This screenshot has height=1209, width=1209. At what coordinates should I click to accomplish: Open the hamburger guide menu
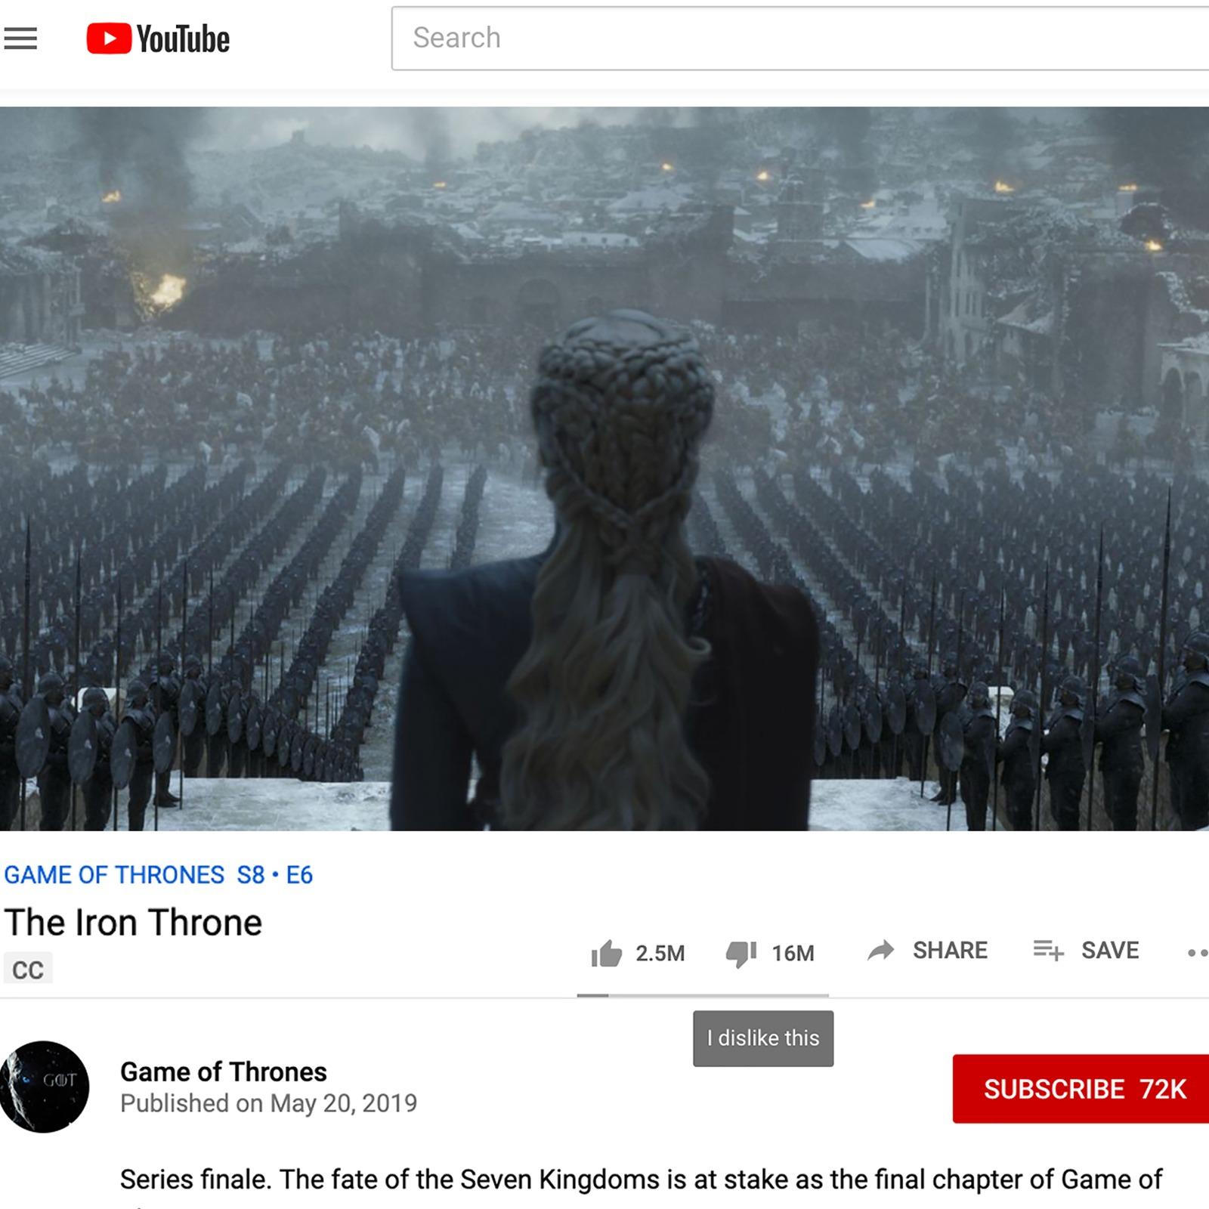[x=20, y=39]
